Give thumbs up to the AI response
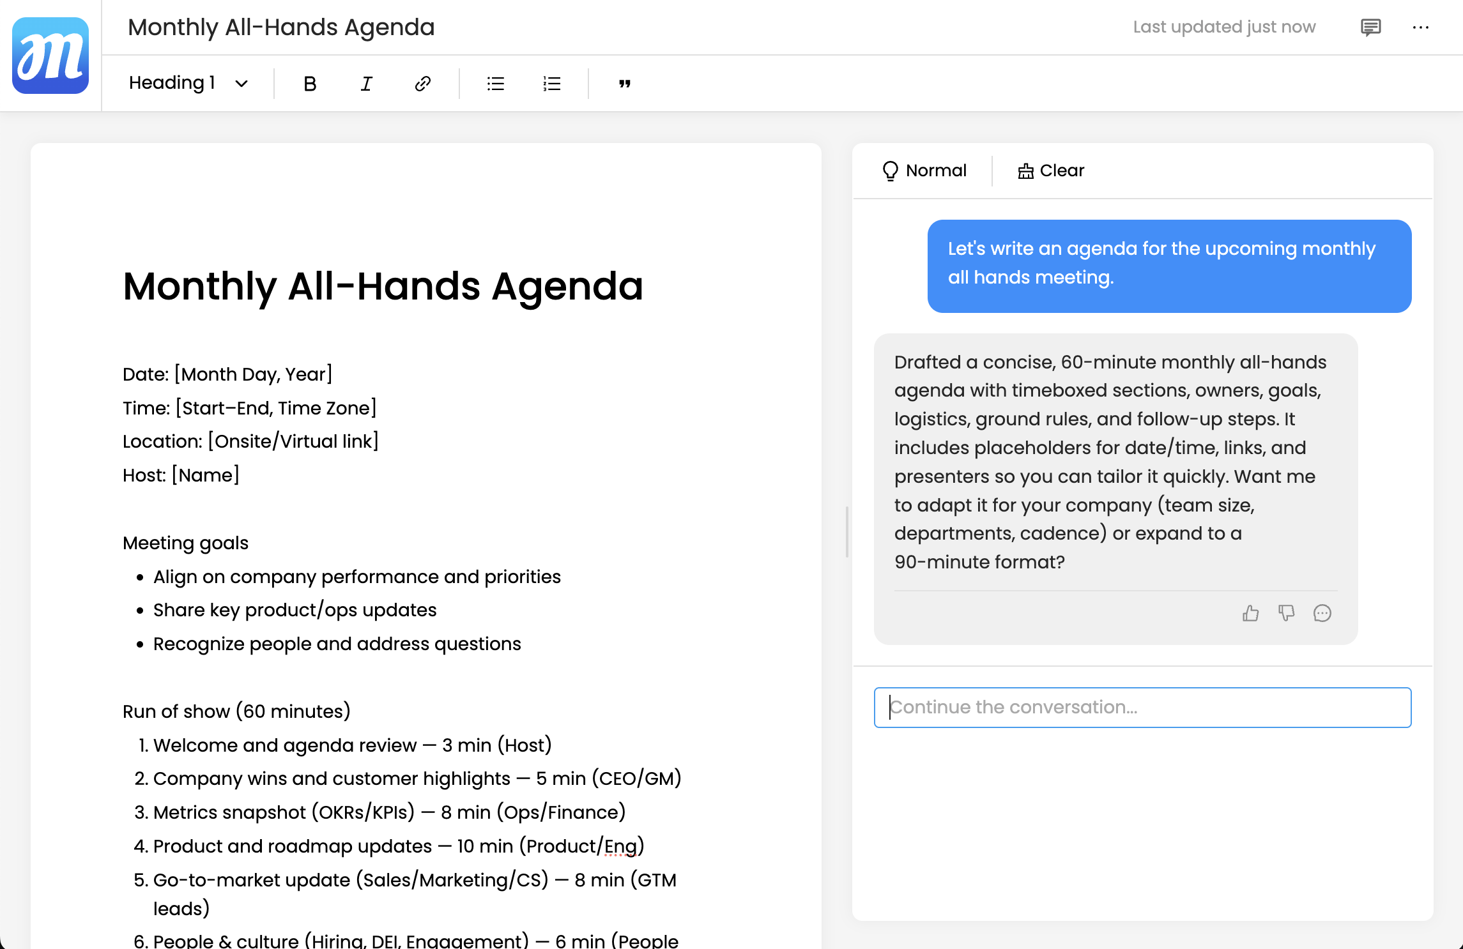 pyautogui.click(x=1250, y=613)
